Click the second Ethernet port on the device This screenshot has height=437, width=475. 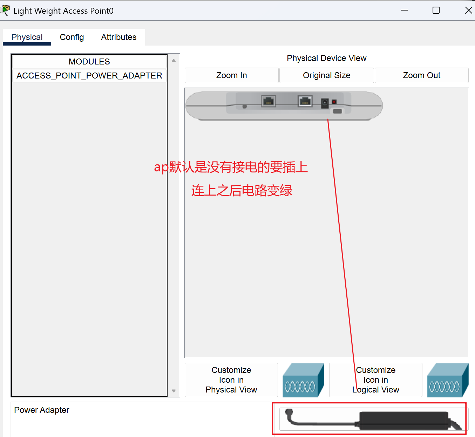click(305, 101)
